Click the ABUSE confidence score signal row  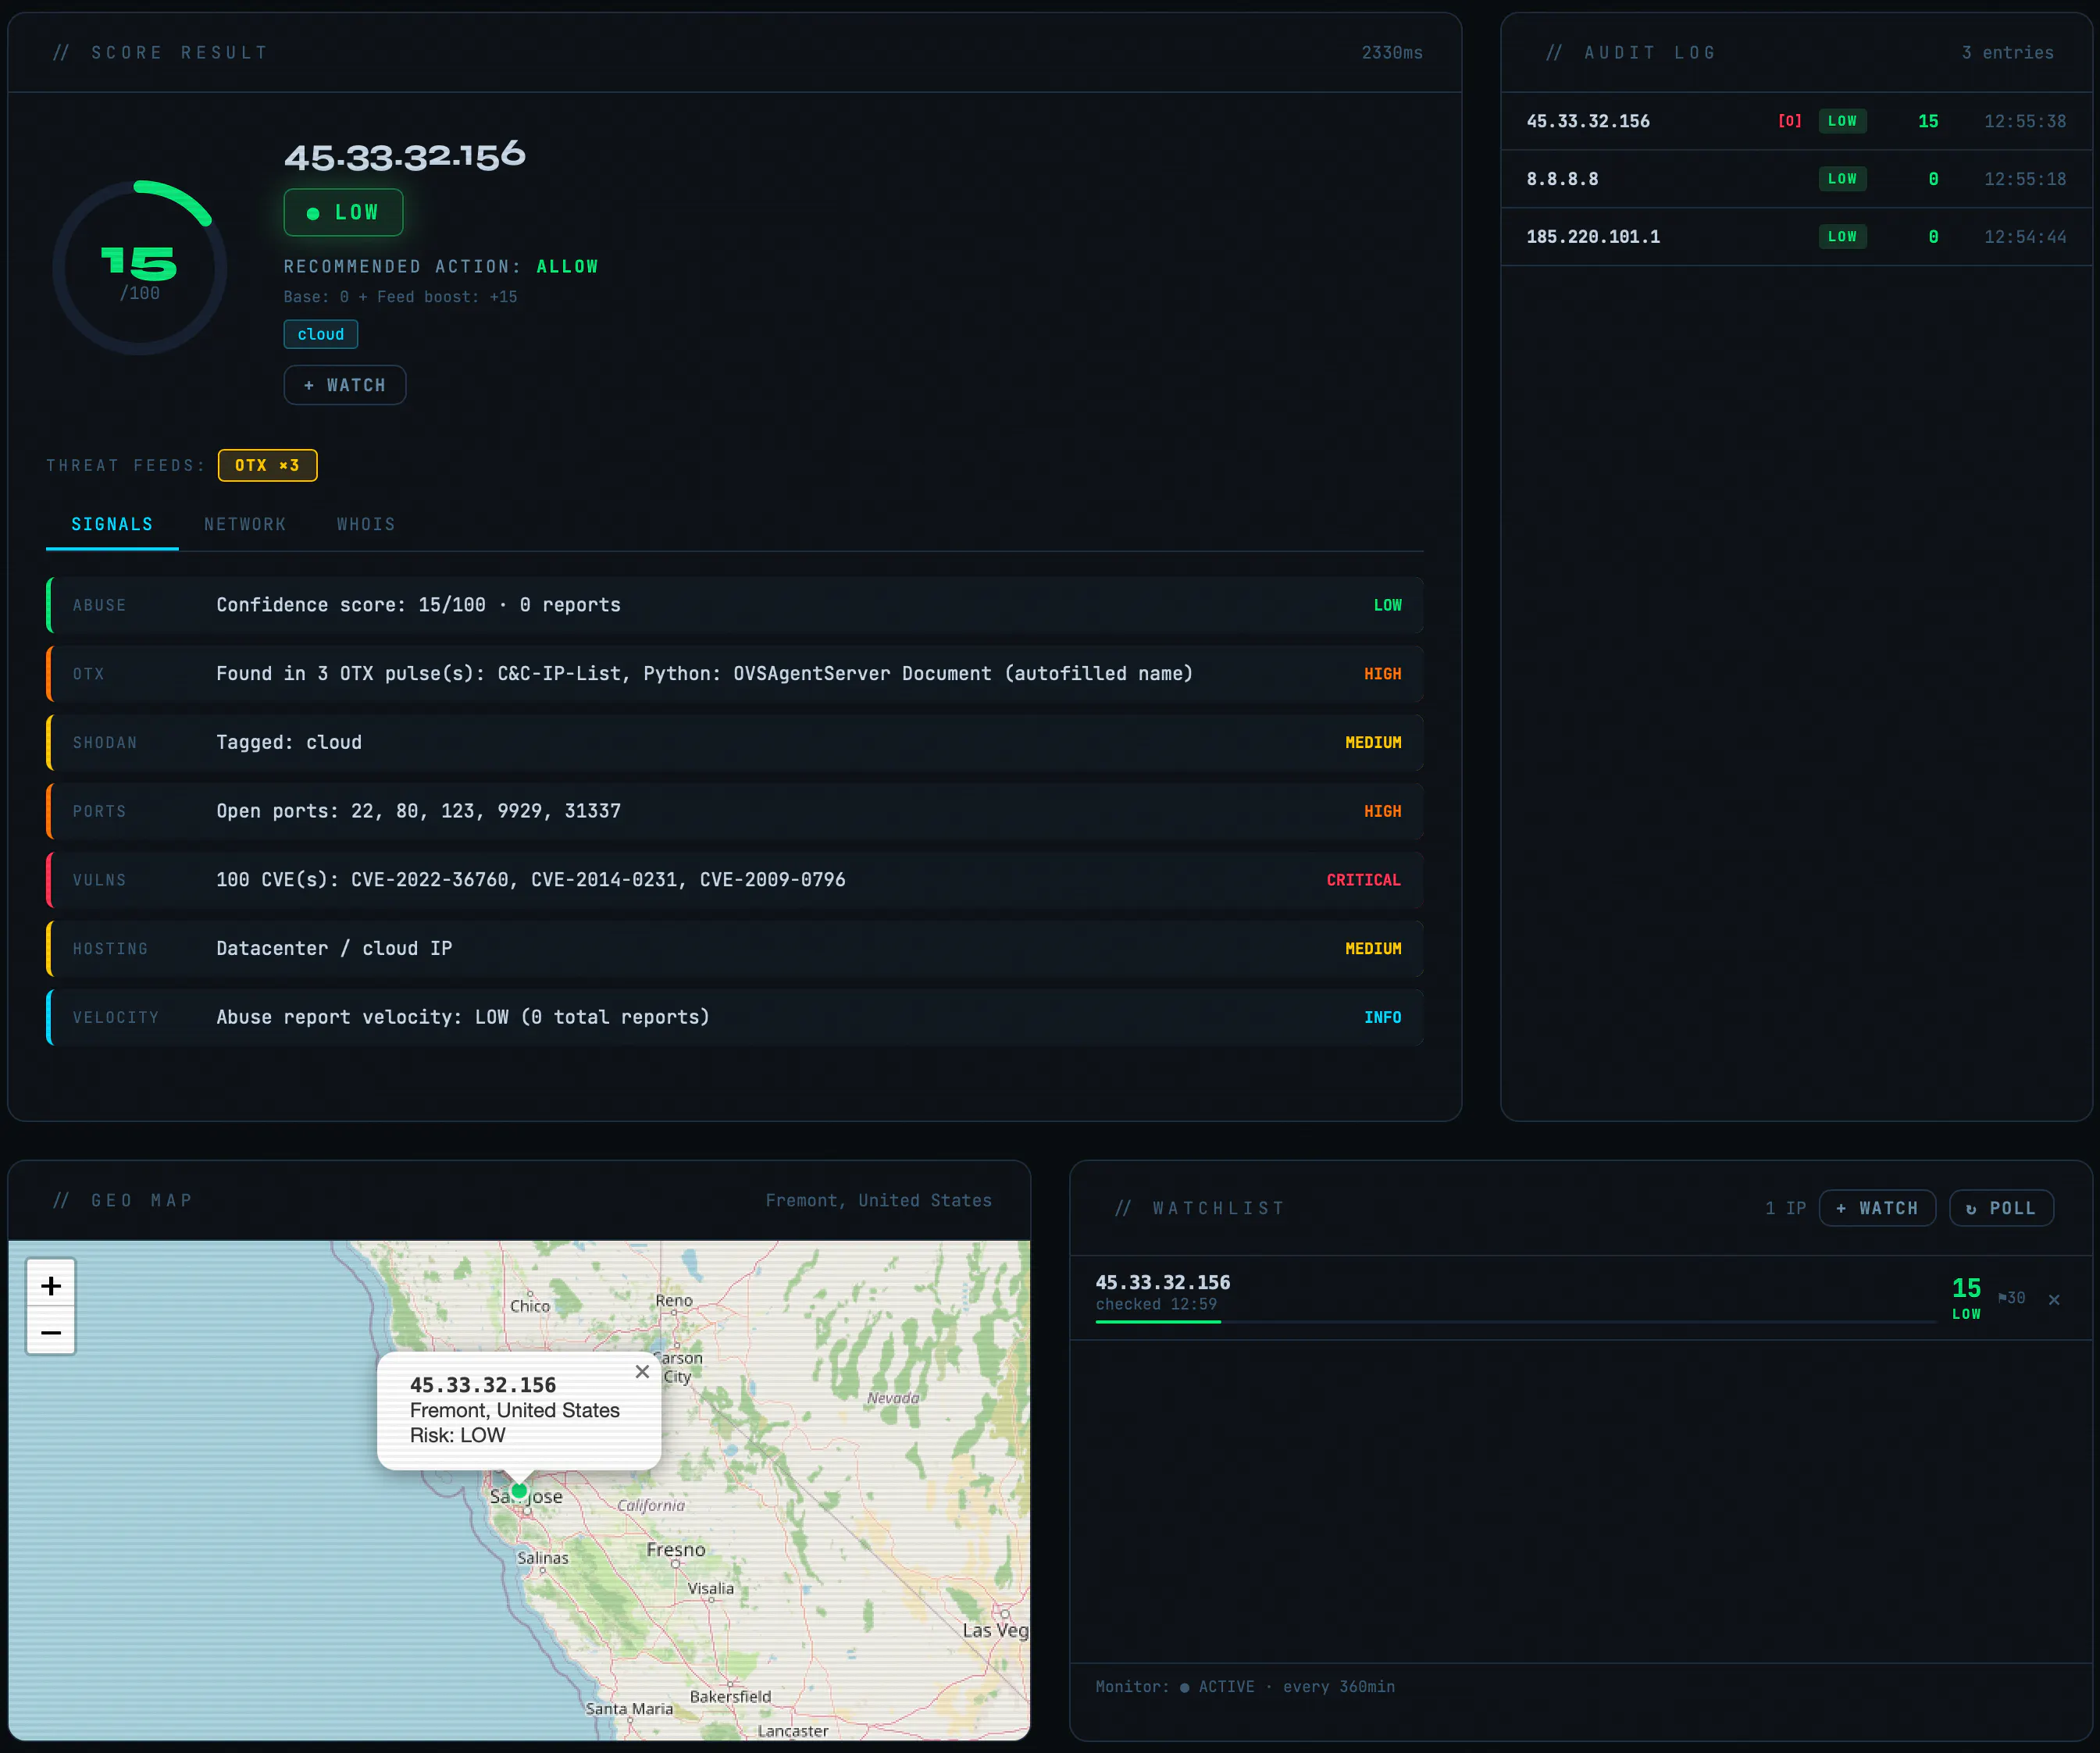pyautogui.click(x=735, y=605)
